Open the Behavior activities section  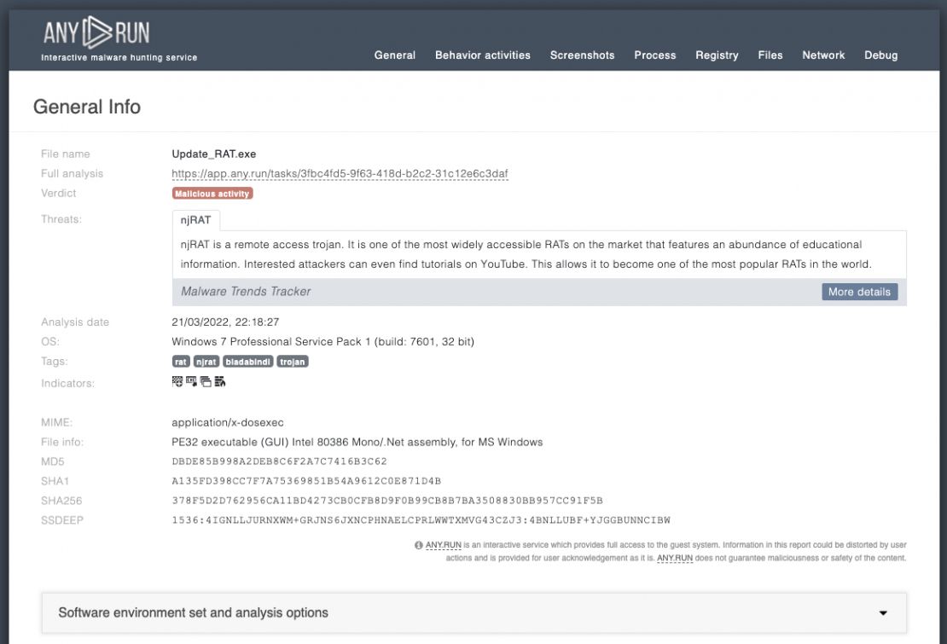(481, 55)
